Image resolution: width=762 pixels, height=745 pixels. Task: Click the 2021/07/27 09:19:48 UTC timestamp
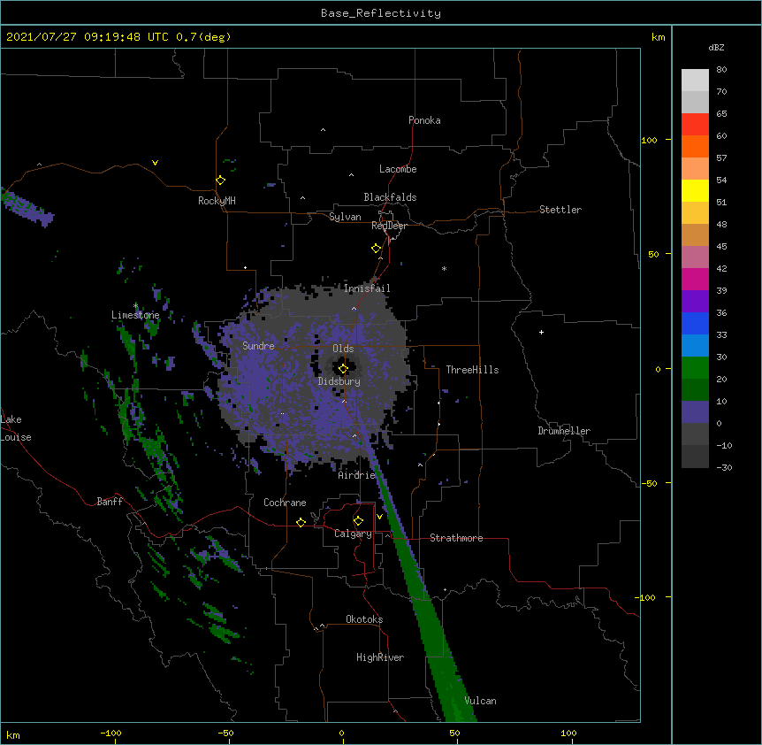88,37
